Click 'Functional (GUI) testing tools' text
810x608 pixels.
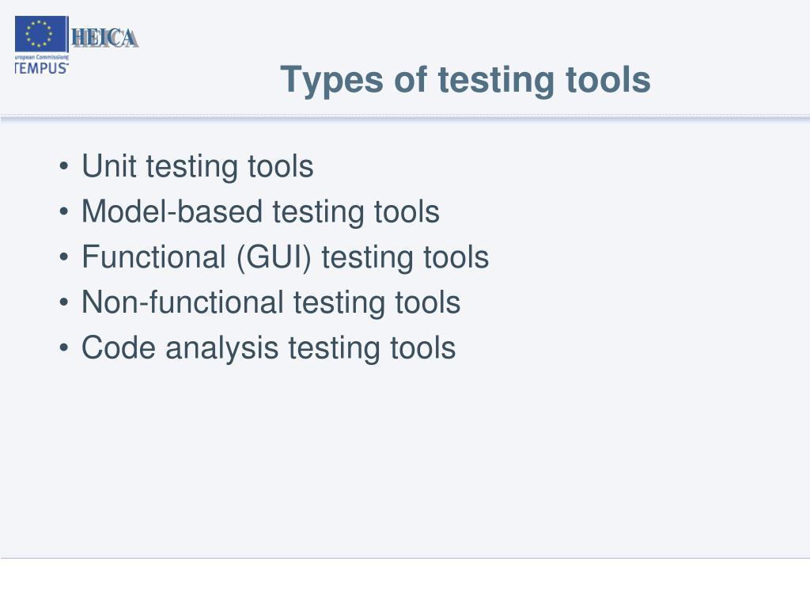(x=285, y=257)
